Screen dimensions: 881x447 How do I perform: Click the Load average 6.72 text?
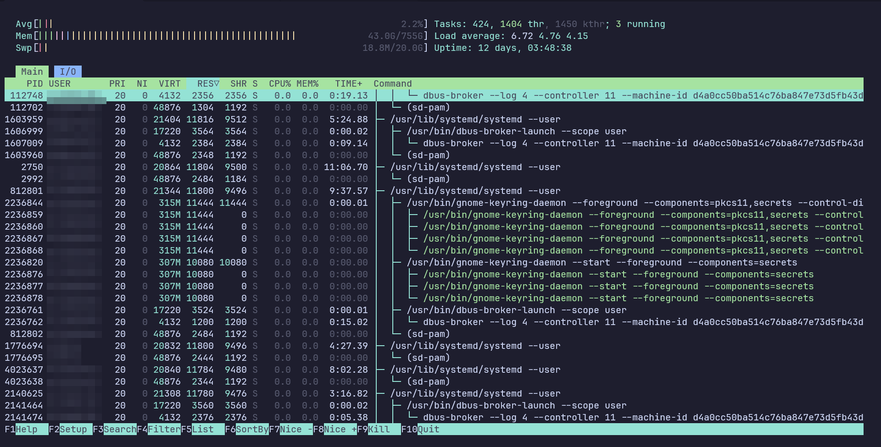point(511,36)
